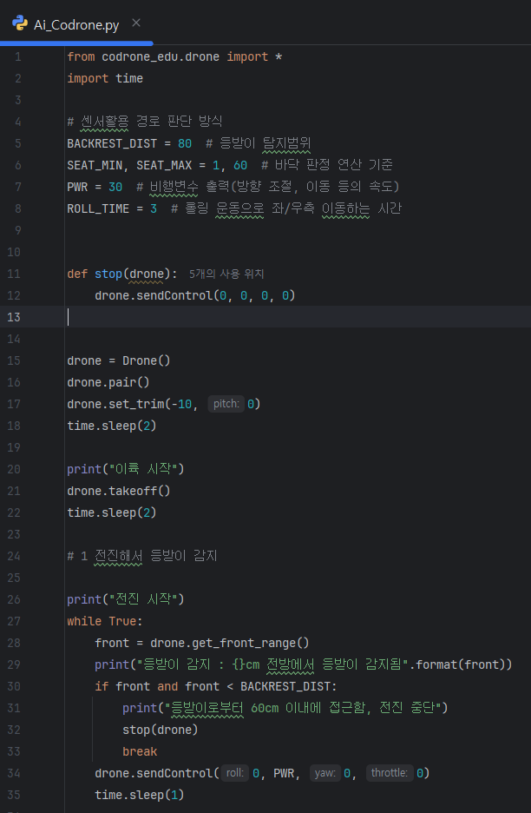Click the 'while True:' statement
531x813 pixels.
tap(104, 621)
